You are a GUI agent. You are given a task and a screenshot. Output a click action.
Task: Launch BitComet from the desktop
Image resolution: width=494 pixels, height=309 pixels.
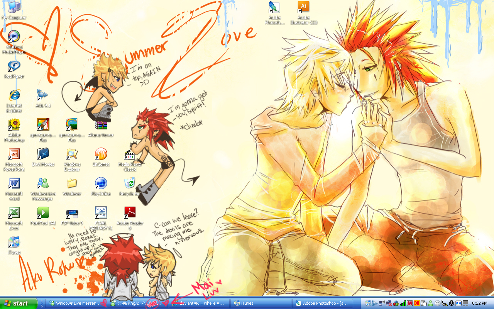[x=101, y=157]
